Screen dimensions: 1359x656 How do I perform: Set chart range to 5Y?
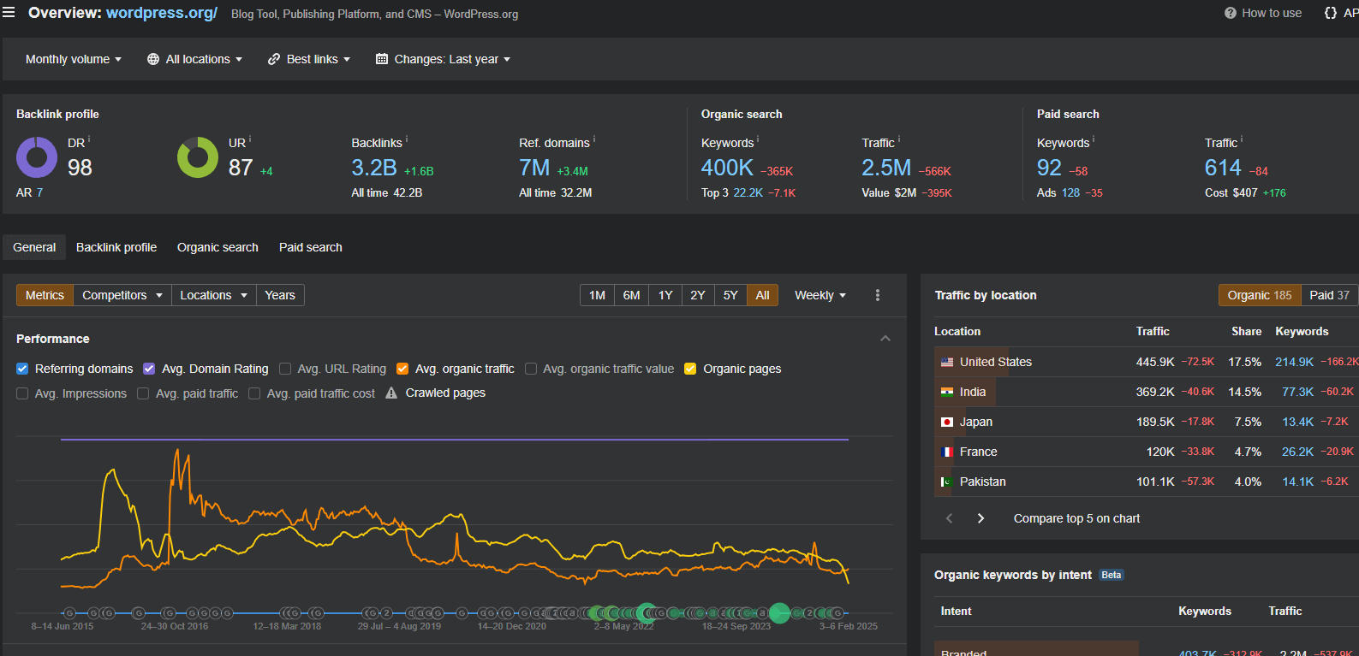click(730, 295)
